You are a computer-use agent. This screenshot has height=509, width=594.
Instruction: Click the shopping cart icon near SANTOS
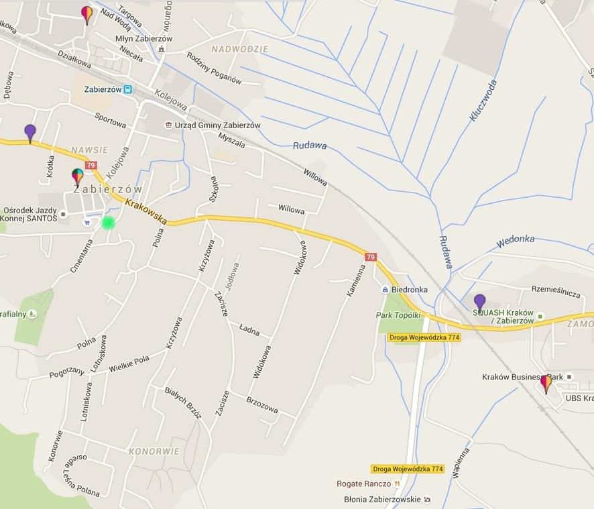point(88,223)
